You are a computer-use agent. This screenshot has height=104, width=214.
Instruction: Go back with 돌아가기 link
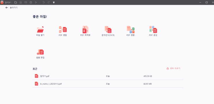pyautogui.click(x=14, y=8)
